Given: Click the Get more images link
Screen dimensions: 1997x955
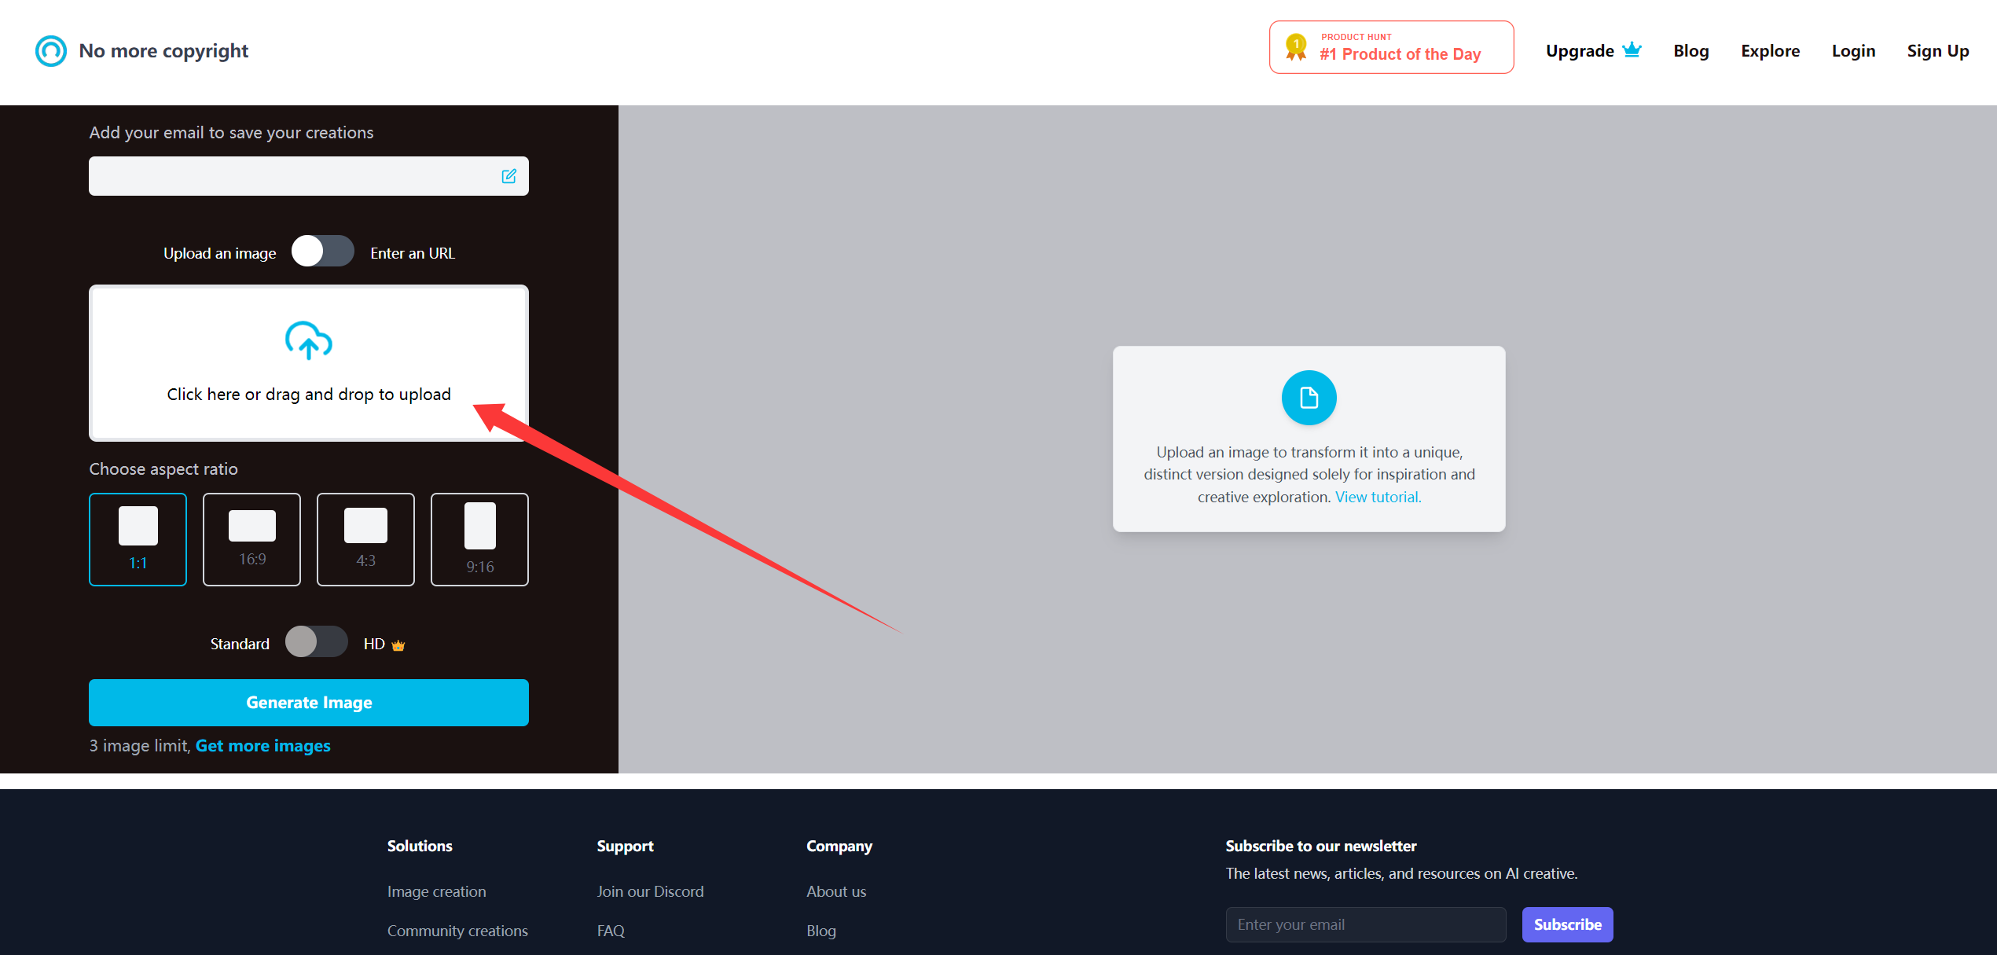Looking at the screenshot, I should pos(262,746).
